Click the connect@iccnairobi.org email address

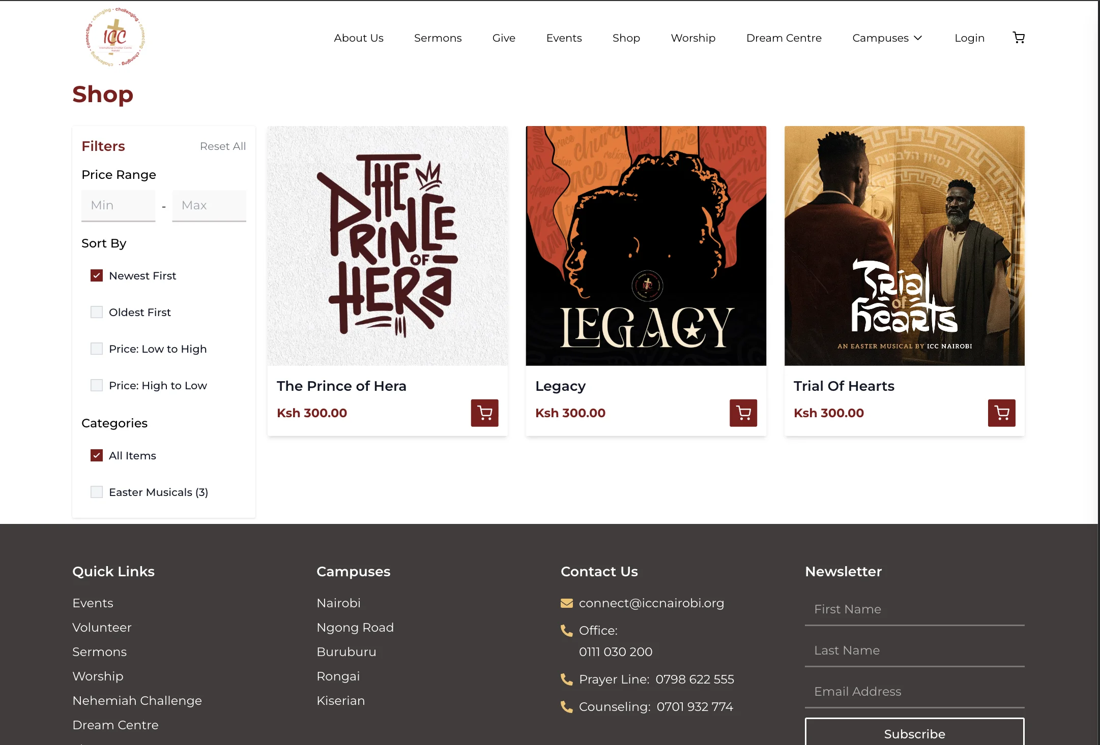tap(651, 603)
